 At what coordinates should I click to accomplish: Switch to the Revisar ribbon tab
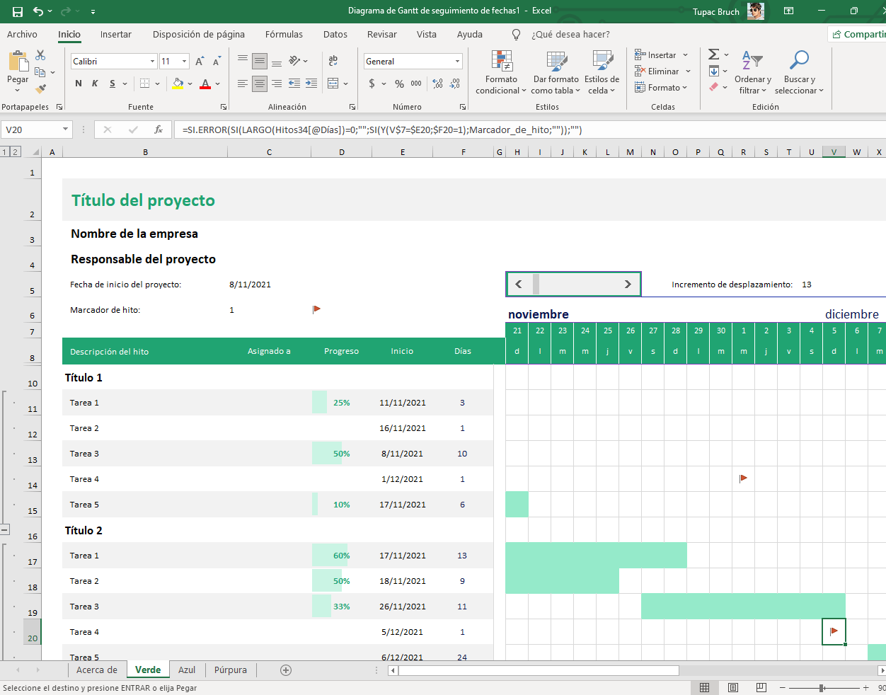[x=381, y=34]
